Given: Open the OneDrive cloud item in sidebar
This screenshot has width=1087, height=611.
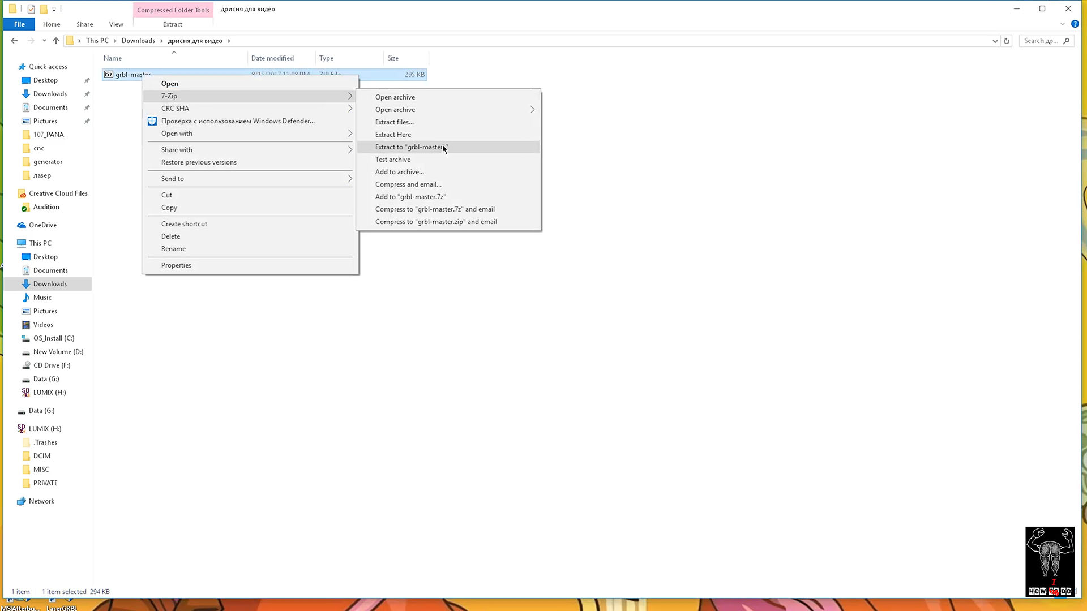Looking at the screenshot, I should click(42, 225).
